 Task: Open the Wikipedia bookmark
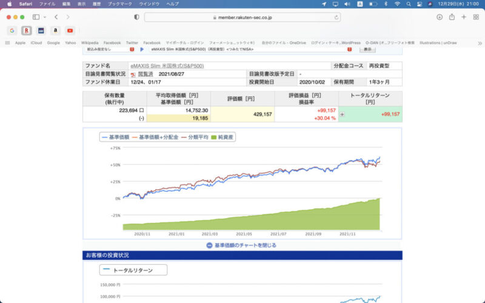90,42
